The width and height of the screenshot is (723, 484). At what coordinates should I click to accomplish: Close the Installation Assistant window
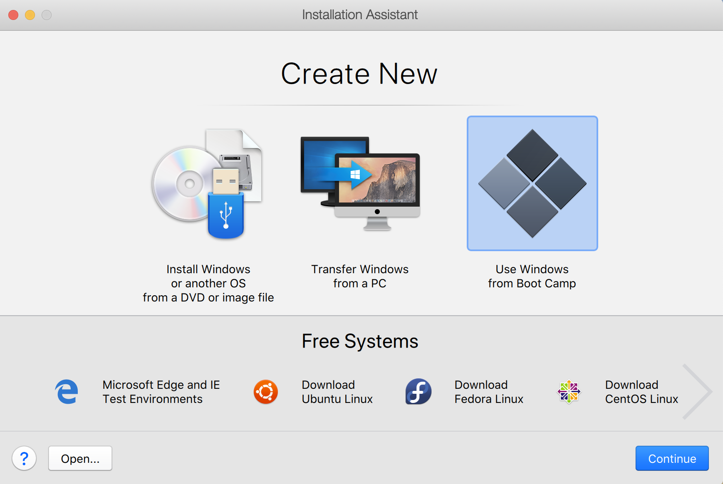(13, 15)
